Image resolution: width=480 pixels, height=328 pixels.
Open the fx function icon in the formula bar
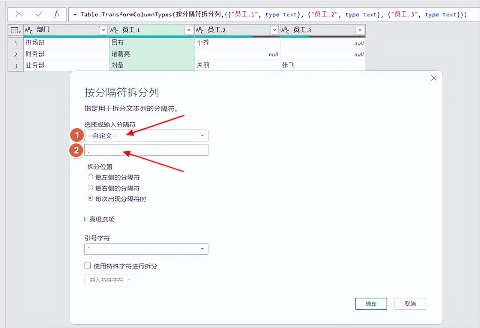pos(57,14)
